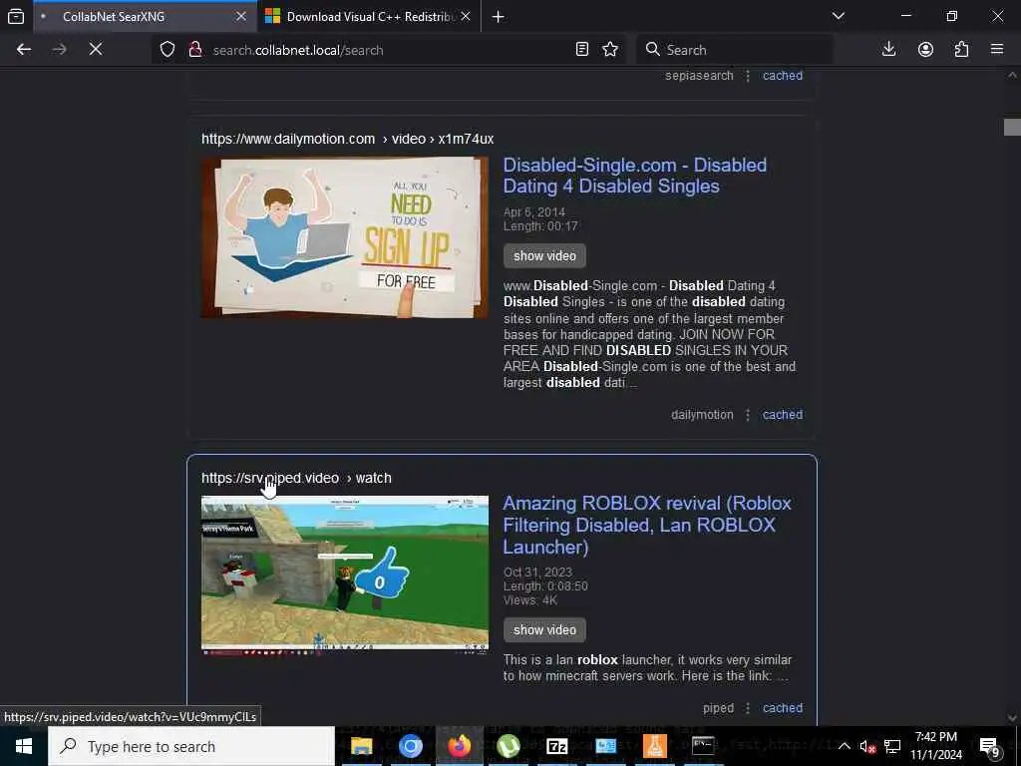Image resolution: width=1021 pixels, height=766 pixels.
Task: Show video for the ROBLOX piped result
Action: pos(544,630)
